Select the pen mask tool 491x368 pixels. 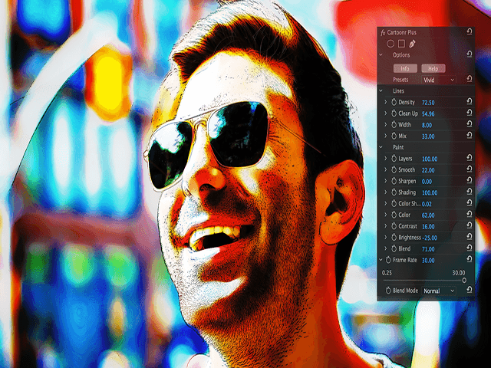click(x=412, y=44)
